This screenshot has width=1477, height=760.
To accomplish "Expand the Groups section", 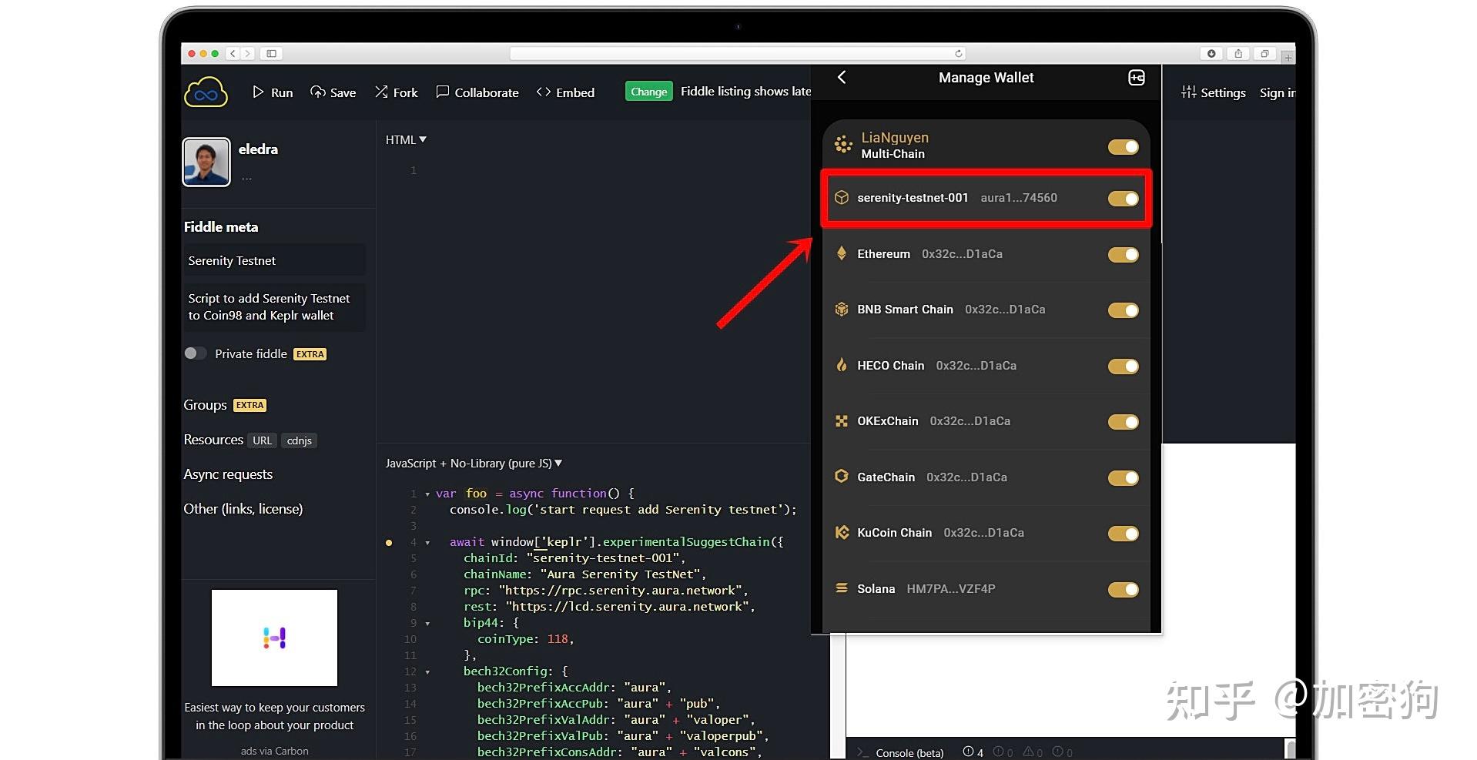I will pos(205,405).
